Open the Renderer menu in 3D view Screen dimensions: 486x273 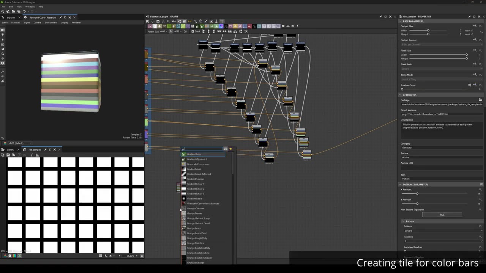coord(76,23)
